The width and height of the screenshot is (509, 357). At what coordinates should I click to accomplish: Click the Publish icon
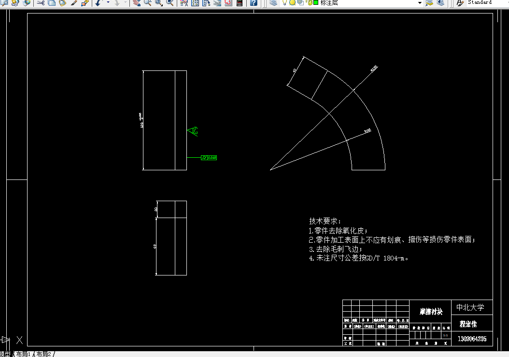click(x=15, y=2)
